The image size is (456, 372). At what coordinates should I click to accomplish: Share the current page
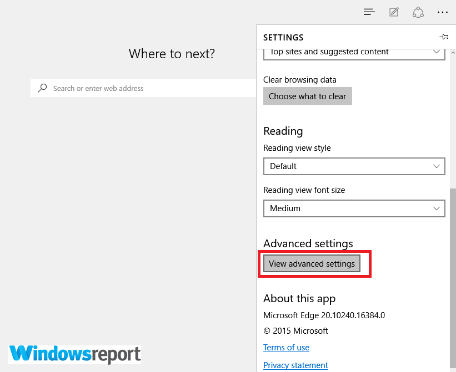tap(418, 12)
